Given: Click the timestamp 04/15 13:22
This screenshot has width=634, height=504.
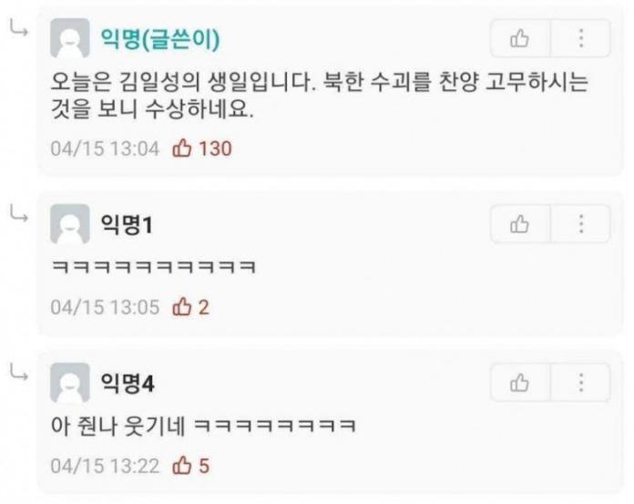Looking at the screenshot, I should (105, 466).
